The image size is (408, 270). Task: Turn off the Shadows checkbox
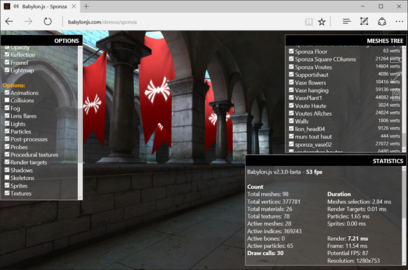pos(7,170)
